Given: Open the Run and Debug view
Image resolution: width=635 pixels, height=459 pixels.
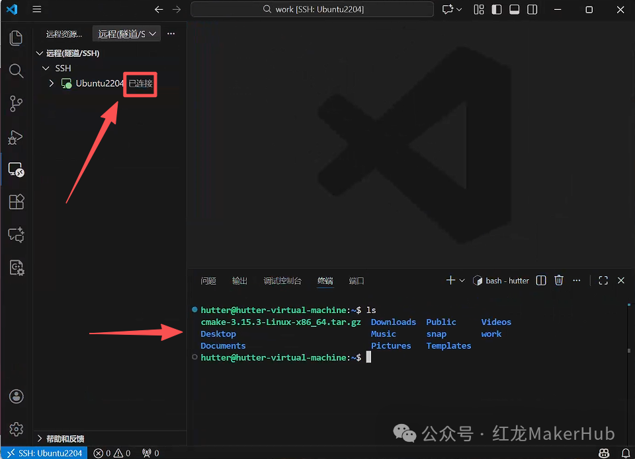Looking at the screenshot, I should tap(16, 137).
